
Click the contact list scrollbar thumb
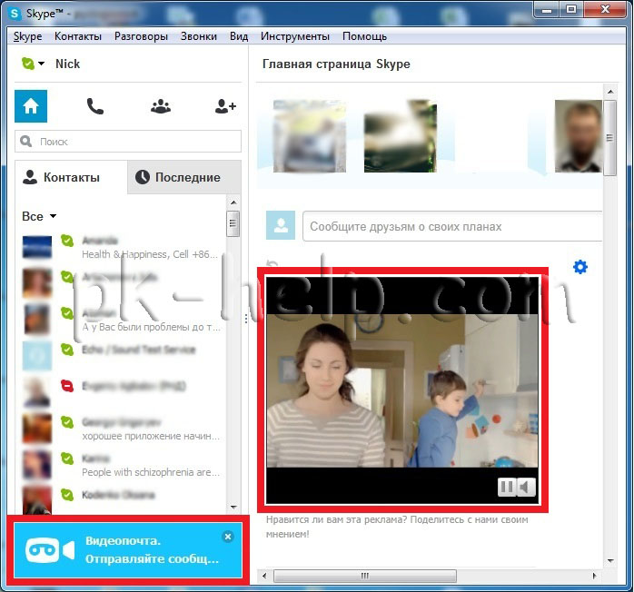(x=233, y=223)
